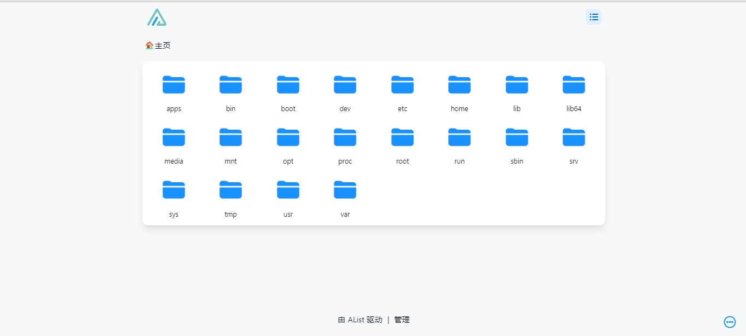Click the "var" folder name
The width and height of the screenshot is (746, 336).
pos(345,215)
